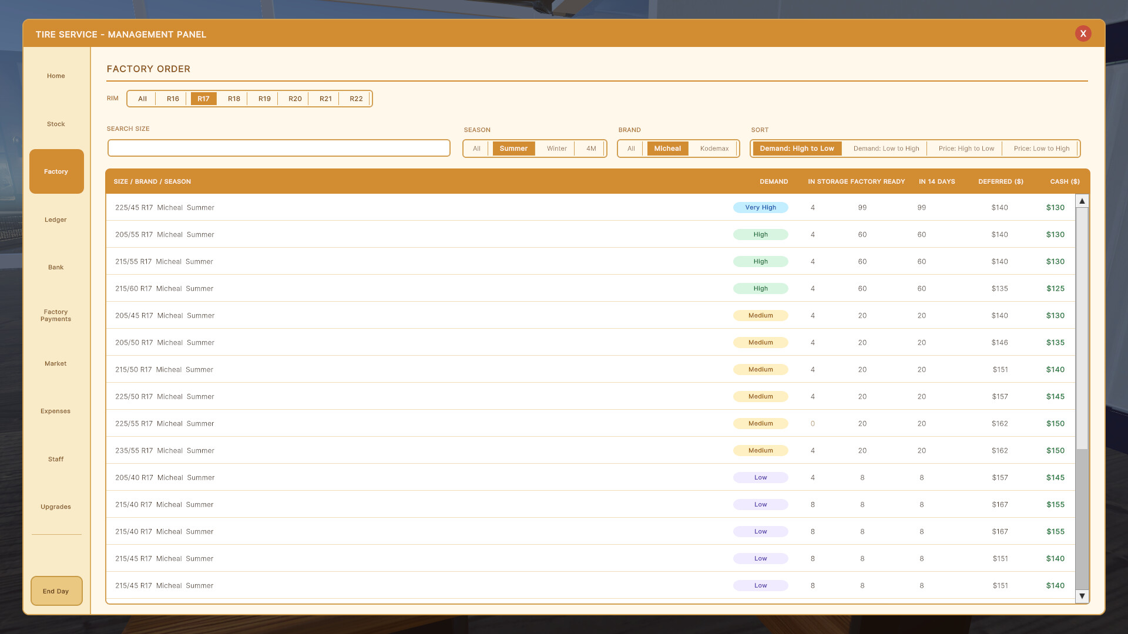Sort by Price: Low to High
The height and width of the screenshot is (634, 1128).
pos(1041,149)
